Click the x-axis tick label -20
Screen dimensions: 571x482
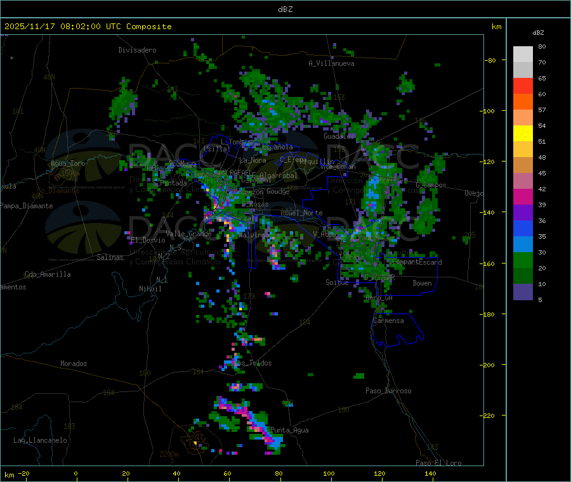[24, 473]
